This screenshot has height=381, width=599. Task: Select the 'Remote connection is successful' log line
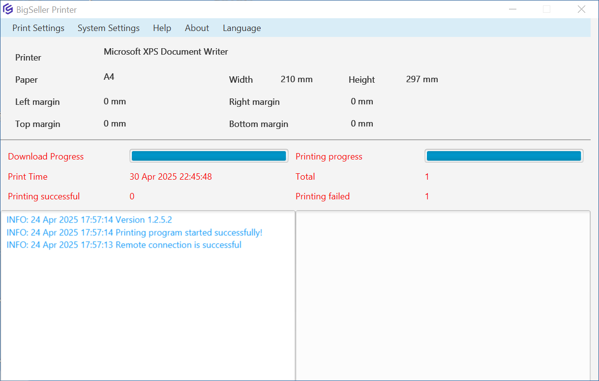[124, 245]
